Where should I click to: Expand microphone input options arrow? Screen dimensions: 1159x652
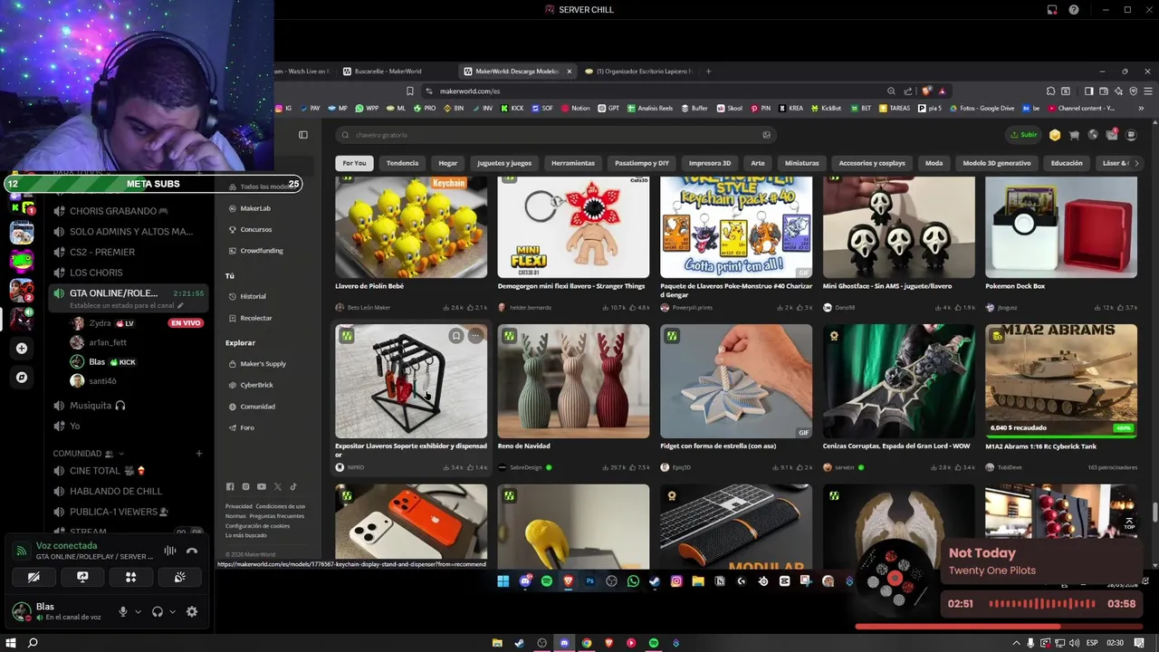click(138, 612)
